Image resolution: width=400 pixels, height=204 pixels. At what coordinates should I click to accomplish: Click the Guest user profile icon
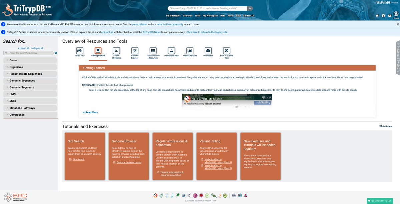(396, 14)
